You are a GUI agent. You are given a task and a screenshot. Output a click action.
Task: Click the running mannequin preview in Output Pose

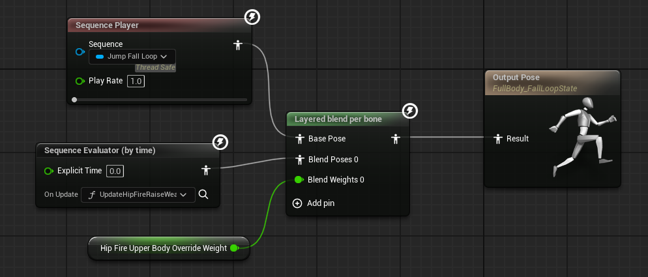coord(583,137)
